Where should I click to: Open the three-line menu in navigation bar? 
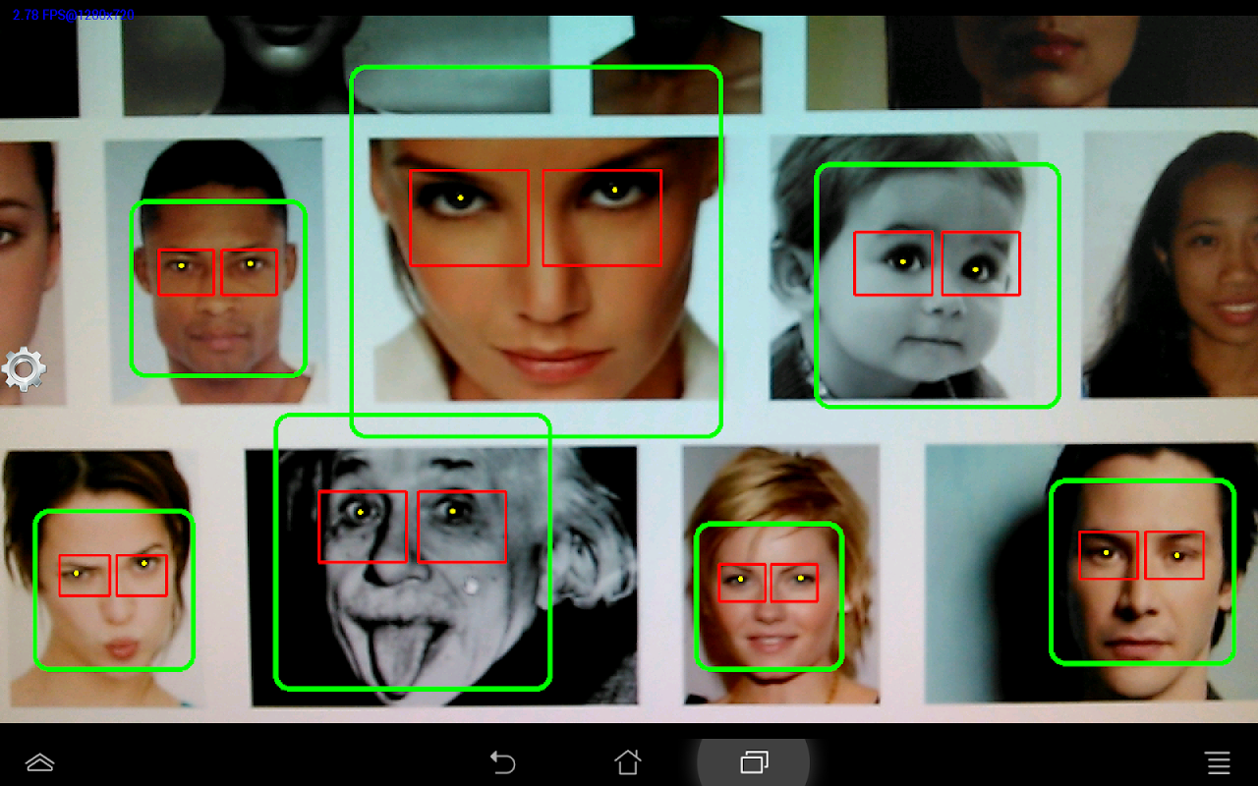[1218, 761]
